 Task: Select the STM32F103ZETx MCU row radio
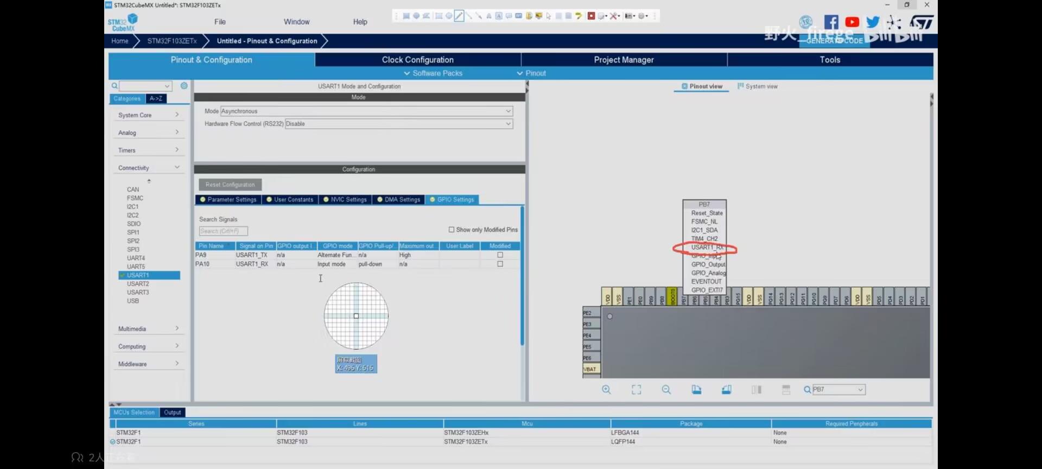[x=113, y=442]
